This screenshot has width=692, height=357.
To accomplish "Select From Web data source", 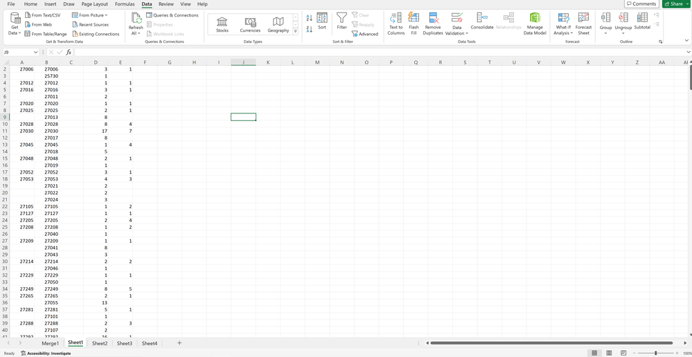I will (38, 25).
